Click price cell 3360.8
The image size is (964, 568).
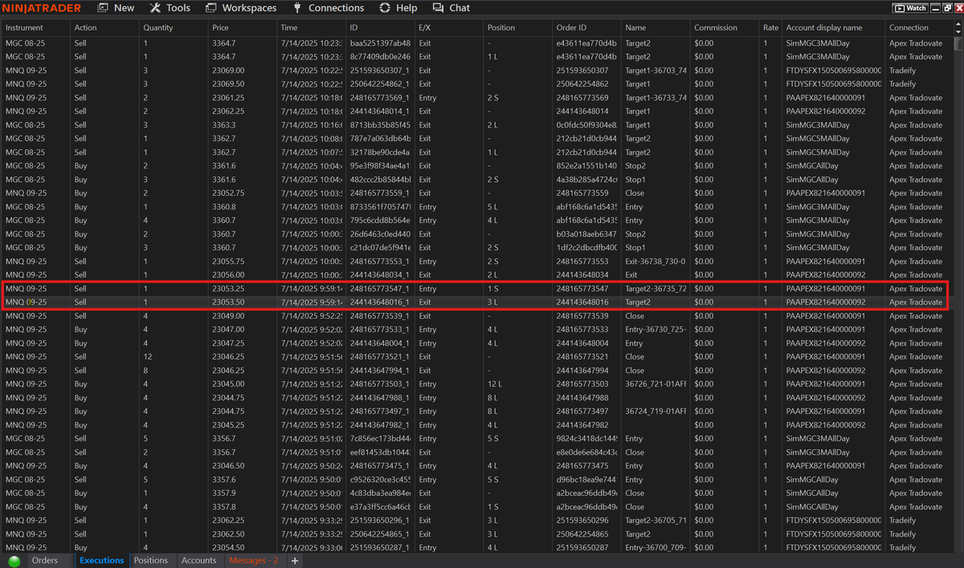click(x=243, y=207)
